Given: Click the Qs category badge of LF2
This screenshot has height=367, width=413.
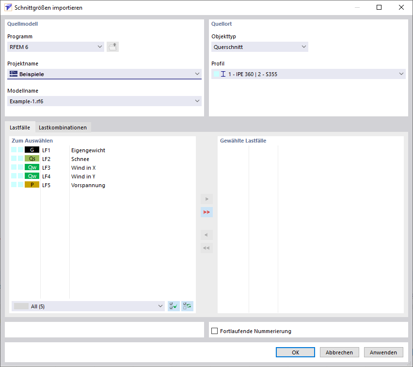Looking at the screenshot, I should (x=32, y=159).
